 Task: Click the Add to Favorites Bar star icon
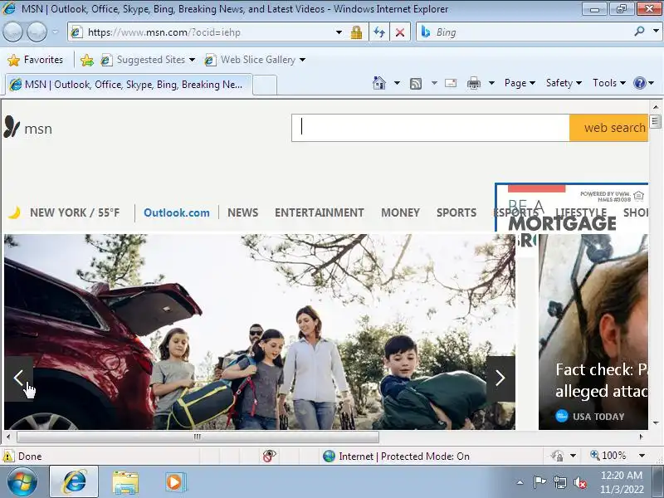tap(87, 60)
